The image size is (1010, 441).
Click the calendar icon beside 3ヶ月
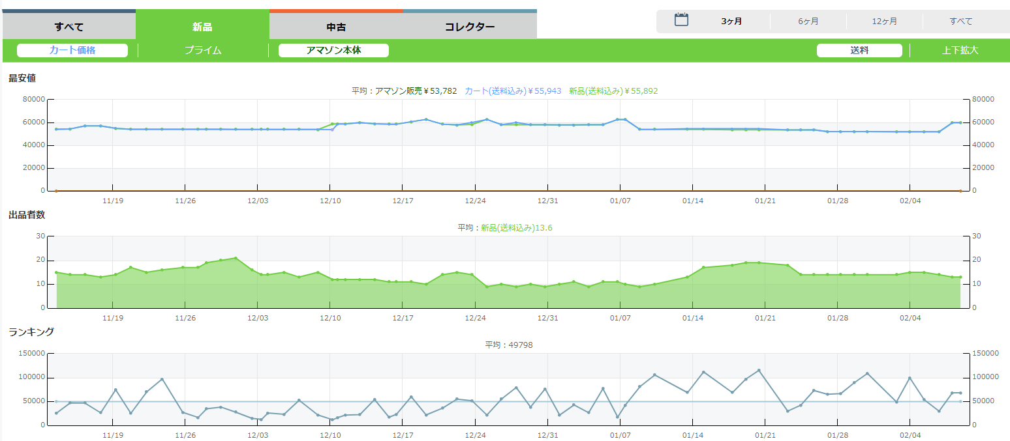click(x=681, y=20)
